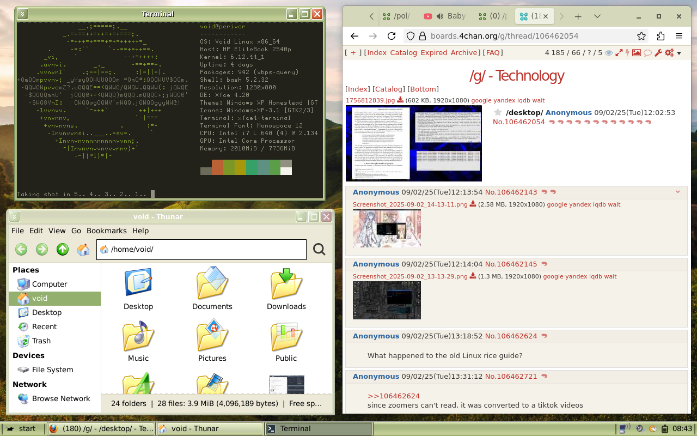The height and width of the screenshot is (436, 697).
Task: Click the wrench icon in 4chan header
Action: (x=658, y=53)
